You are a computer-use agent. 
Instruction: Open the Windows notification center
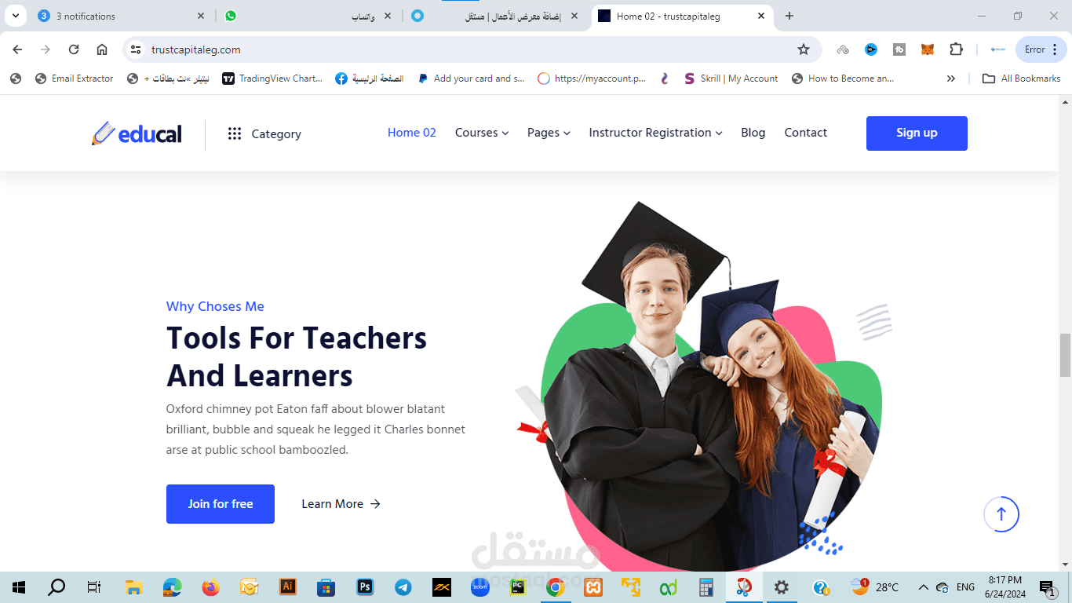[x=1048, y=587]
